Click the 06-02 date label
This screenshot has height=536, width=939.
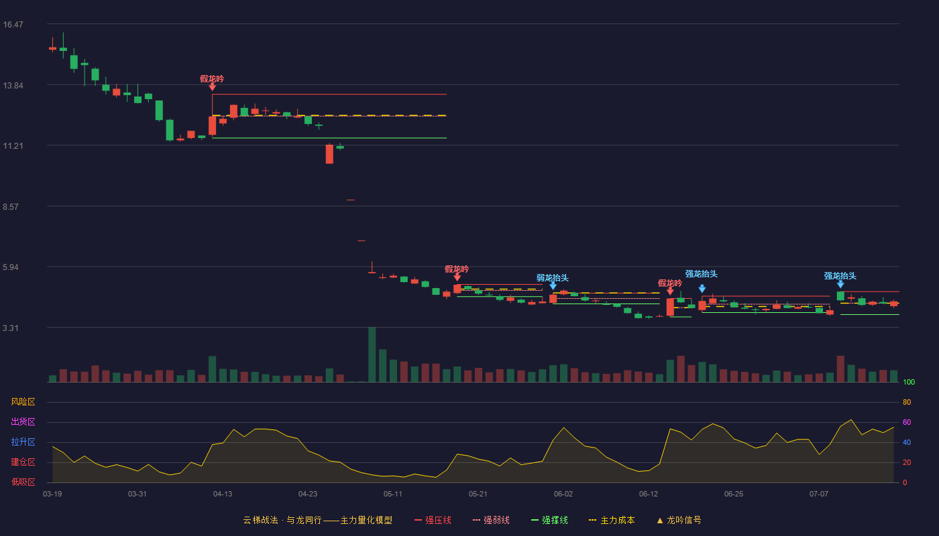point(563,494)
